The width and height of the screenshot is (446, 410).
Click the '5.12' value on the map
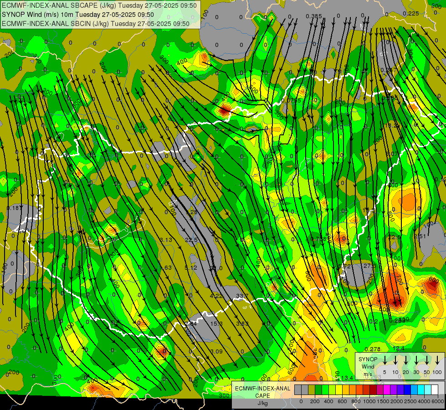191,268
